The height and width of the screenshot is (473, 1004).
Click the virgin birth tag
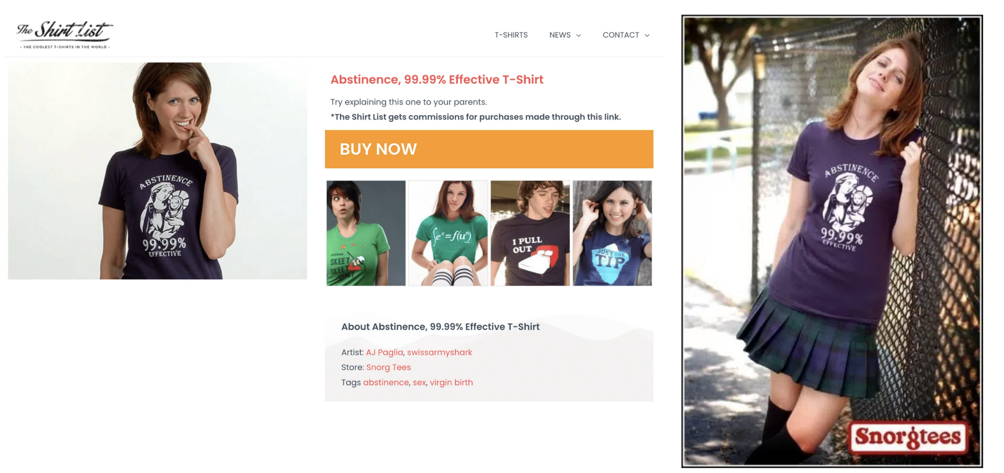451,383
